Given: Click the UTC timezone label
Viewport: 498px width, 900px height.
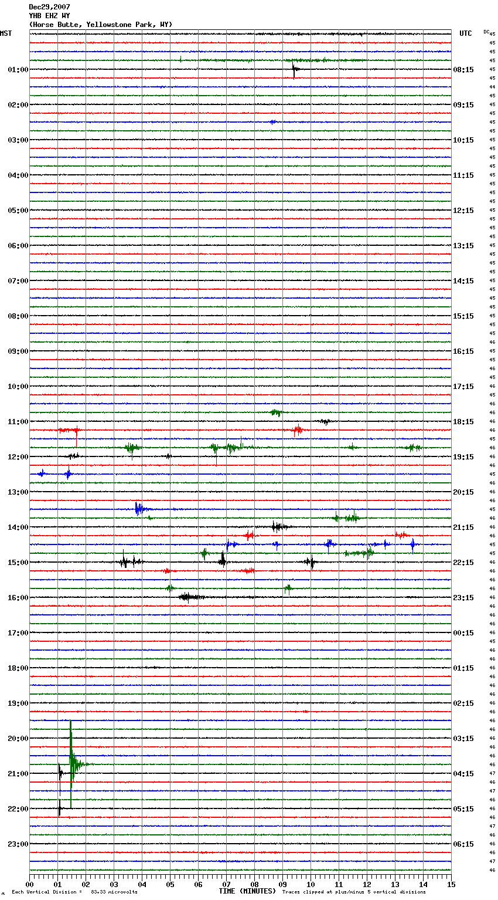Looking at the screenshot, I should click(465, 33).
